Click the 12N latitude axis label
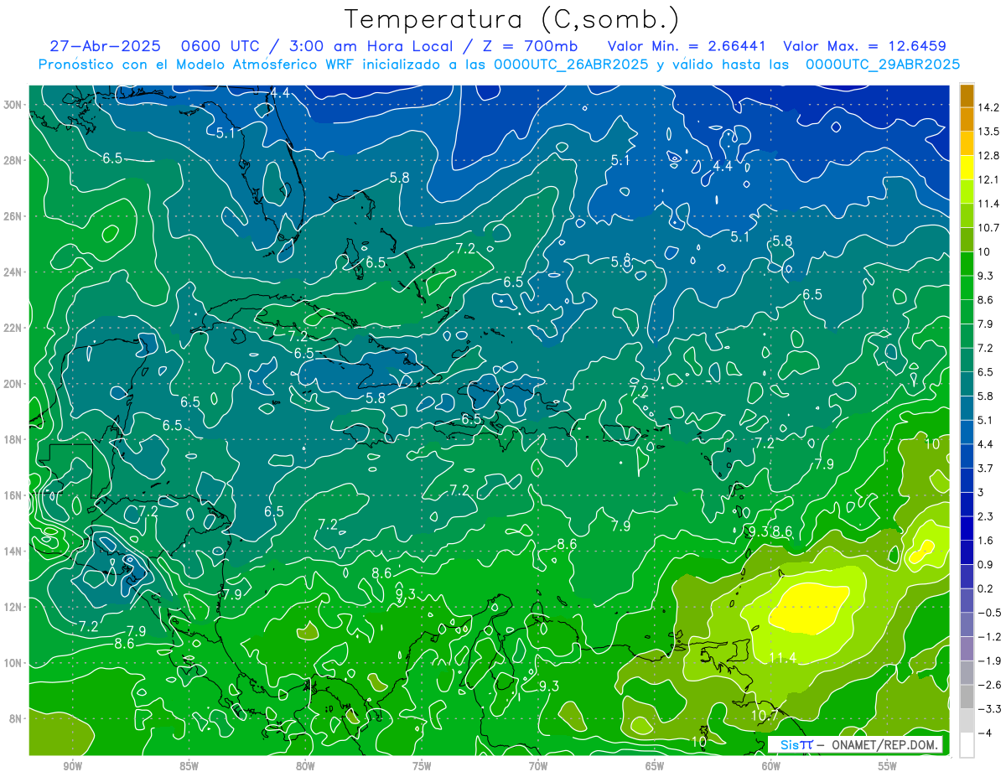The width and height of the screenshot is (1006, 777). 13,607
